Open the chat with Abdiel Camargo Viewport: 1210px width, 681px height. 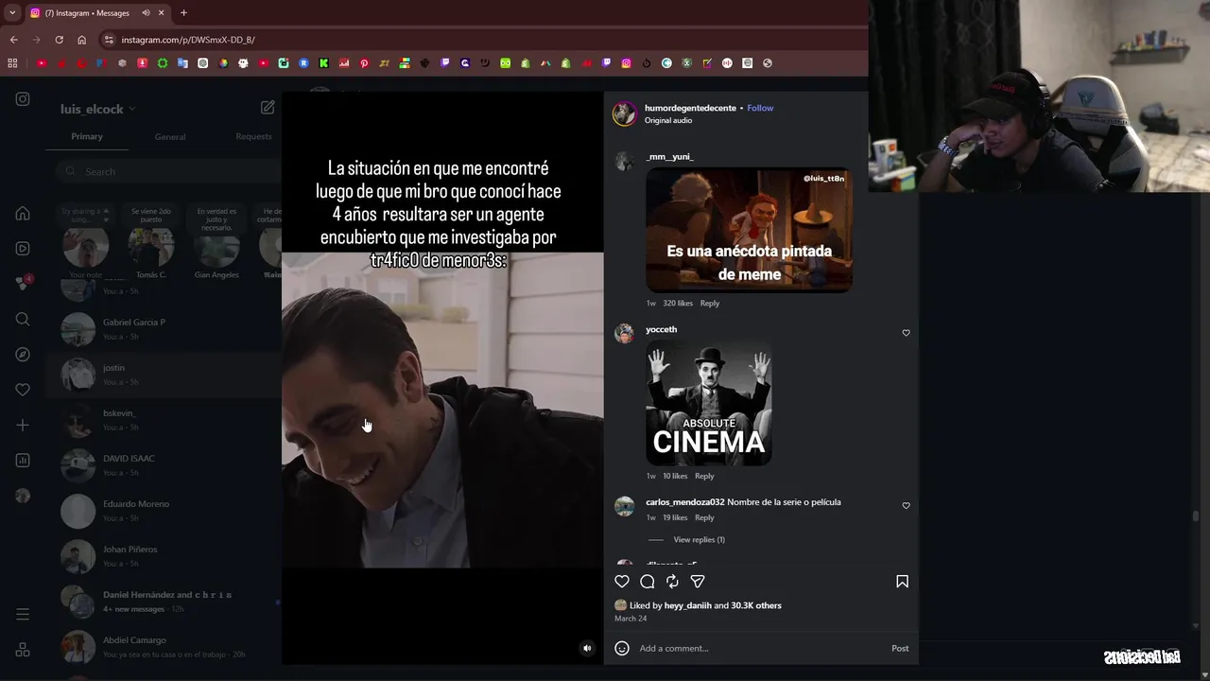[x=163, y=647]
